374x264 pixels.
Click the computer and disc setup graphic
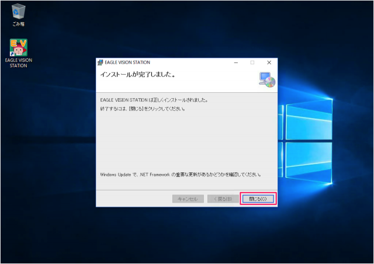pyautogui.click(x=267, y=79)
